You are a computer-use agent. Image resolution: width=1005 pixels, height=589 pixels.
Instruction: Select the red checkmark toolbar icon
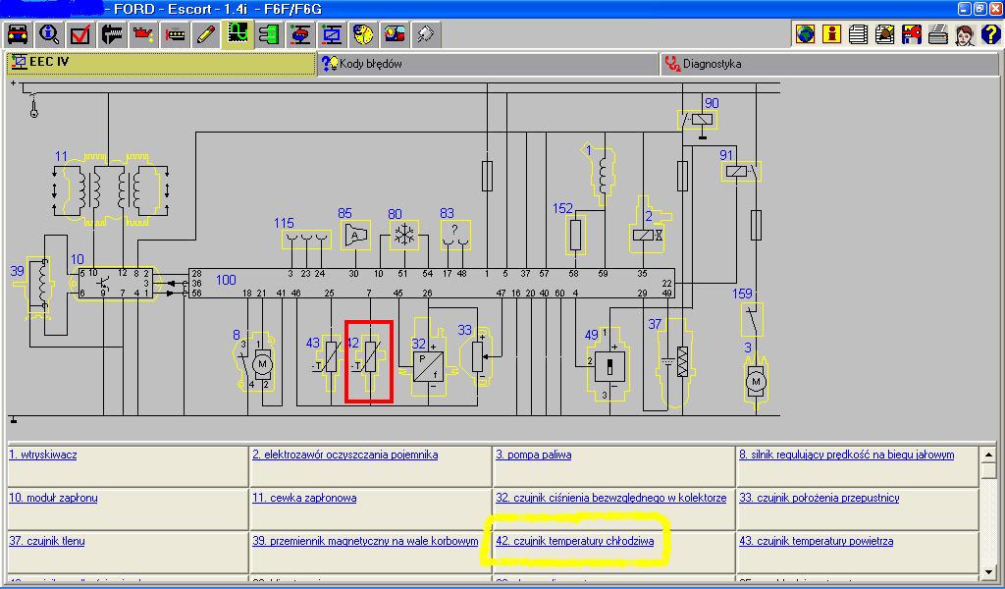[x=80, y=35]
